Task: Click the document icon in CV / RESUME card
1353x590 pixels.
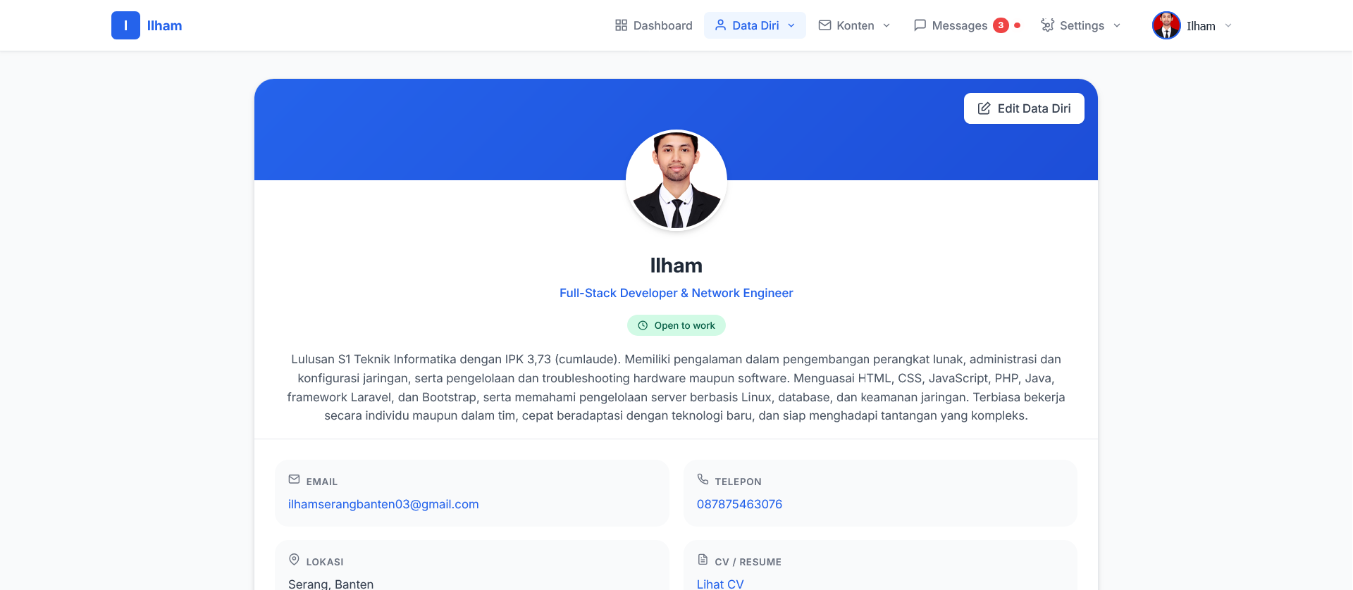Action: pos(703,559)
